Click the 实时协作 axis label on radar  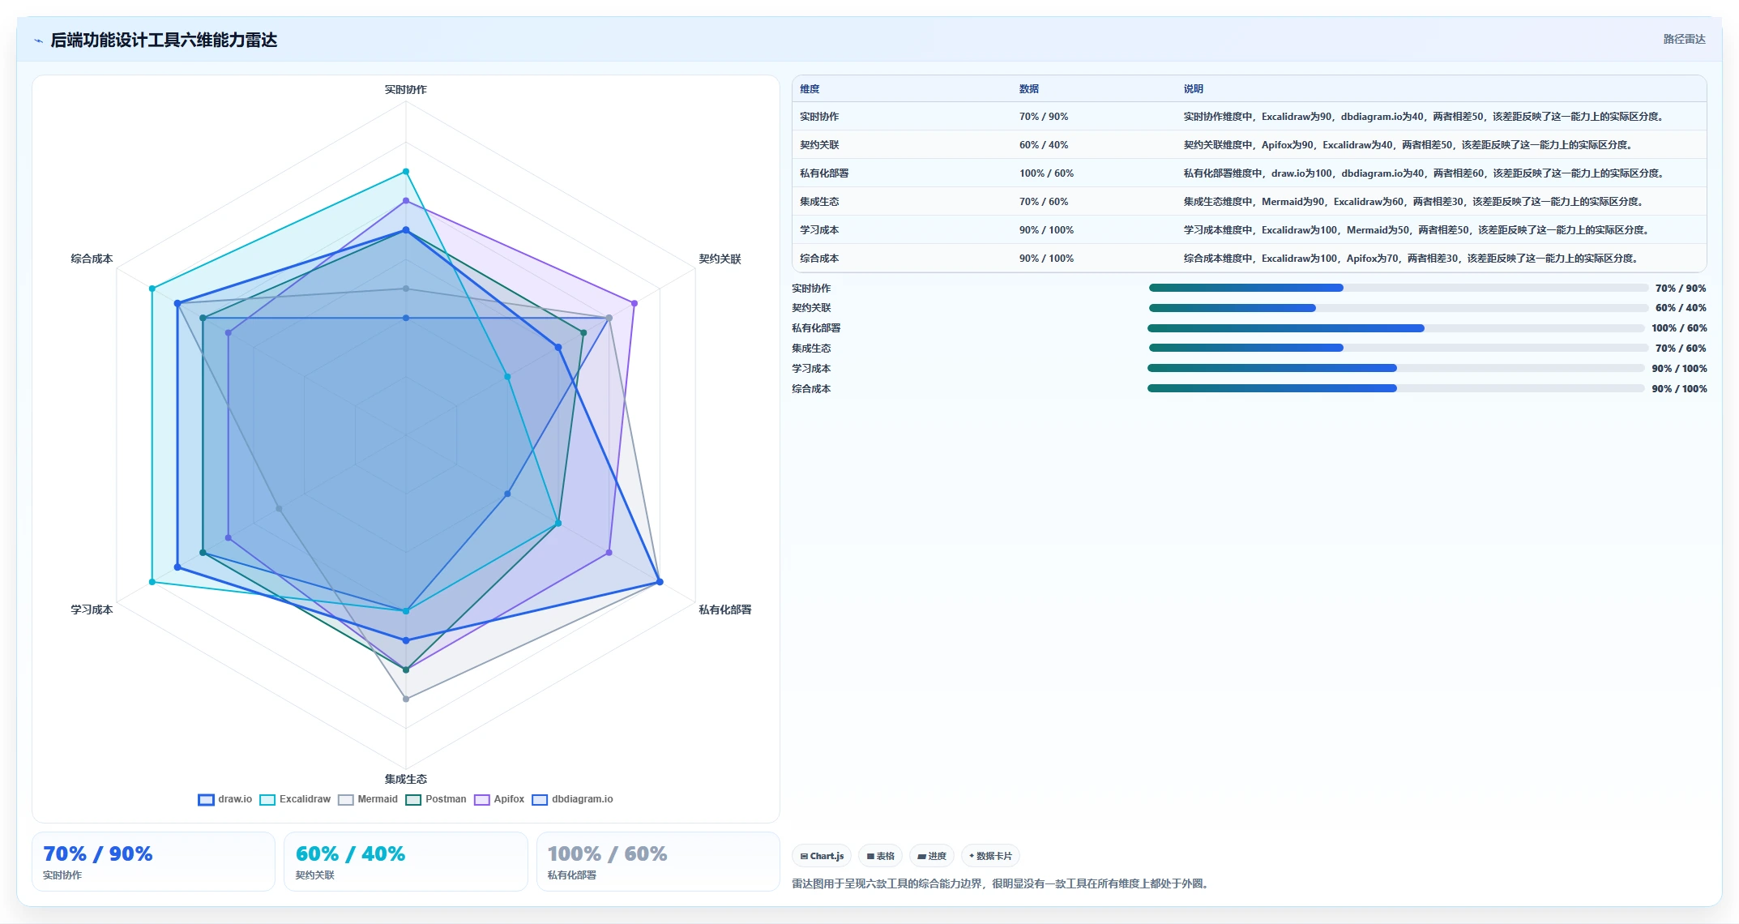(405, 90)
